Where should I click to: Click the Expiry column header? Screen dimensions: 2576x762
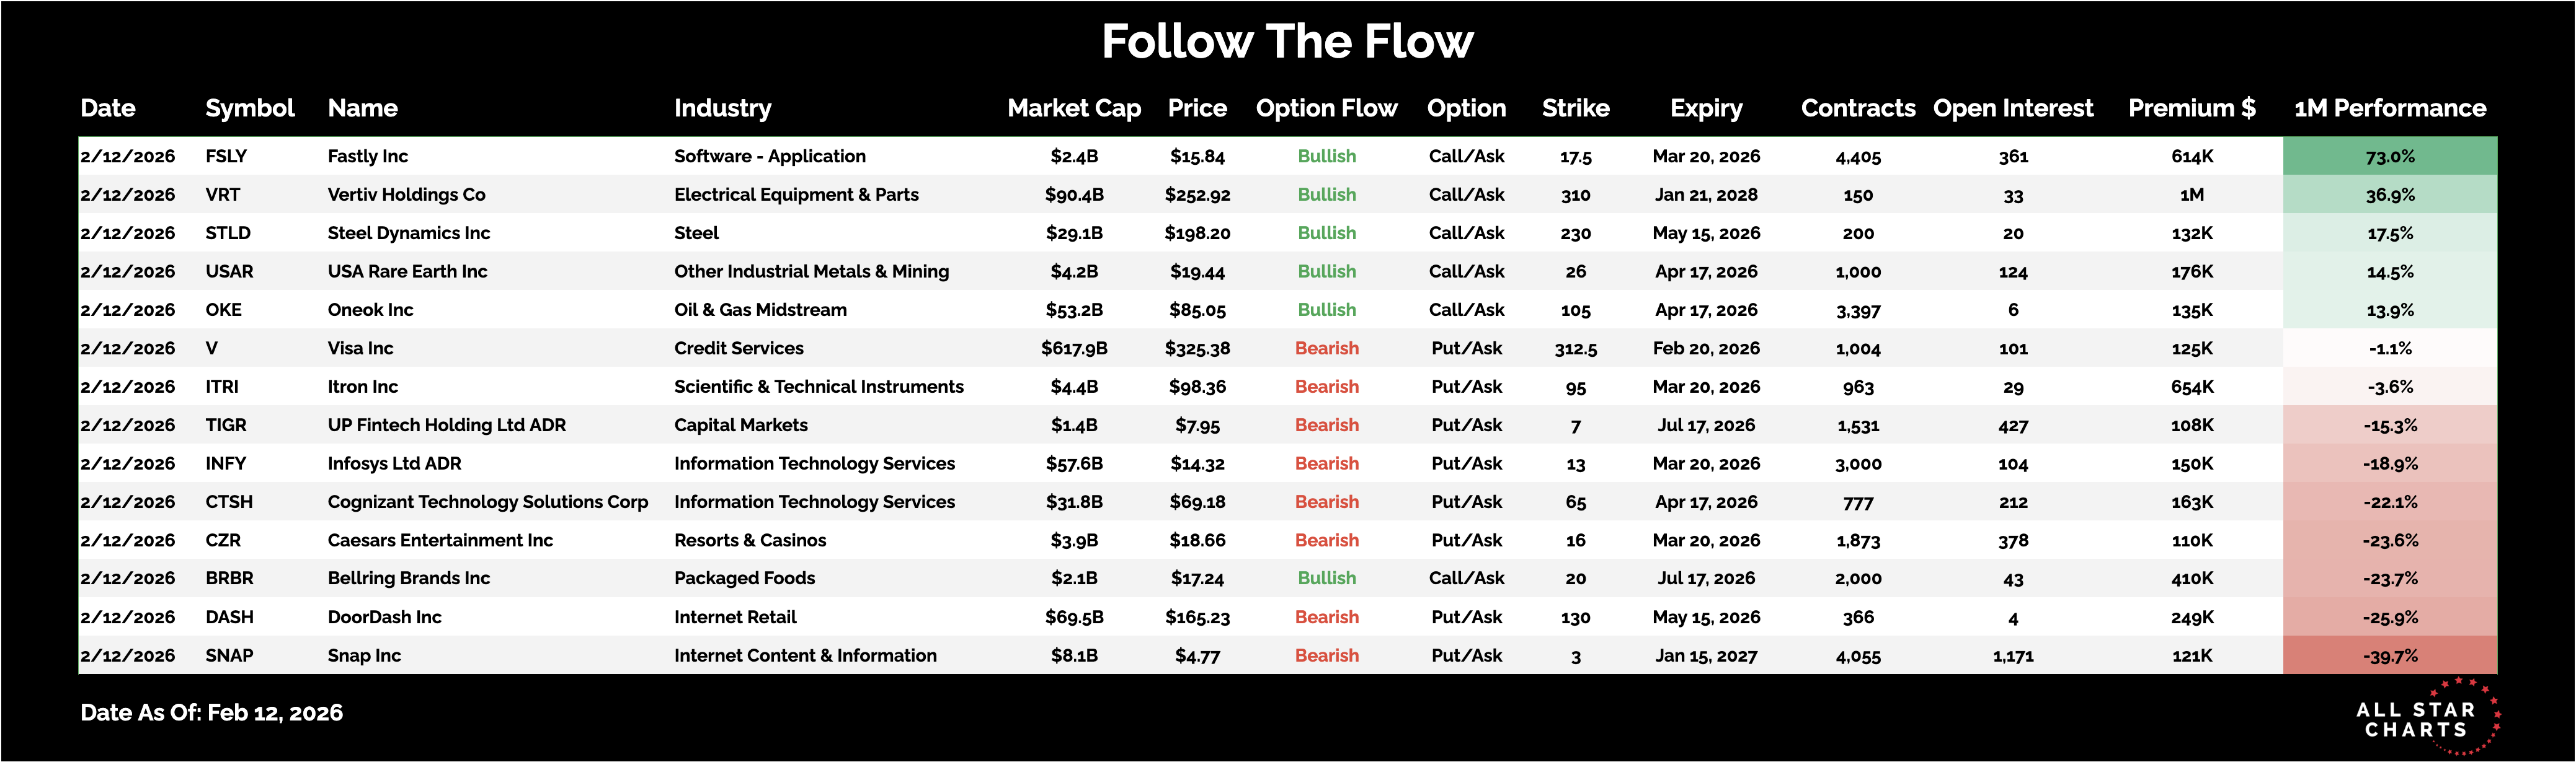click(x=1706, y=108)
